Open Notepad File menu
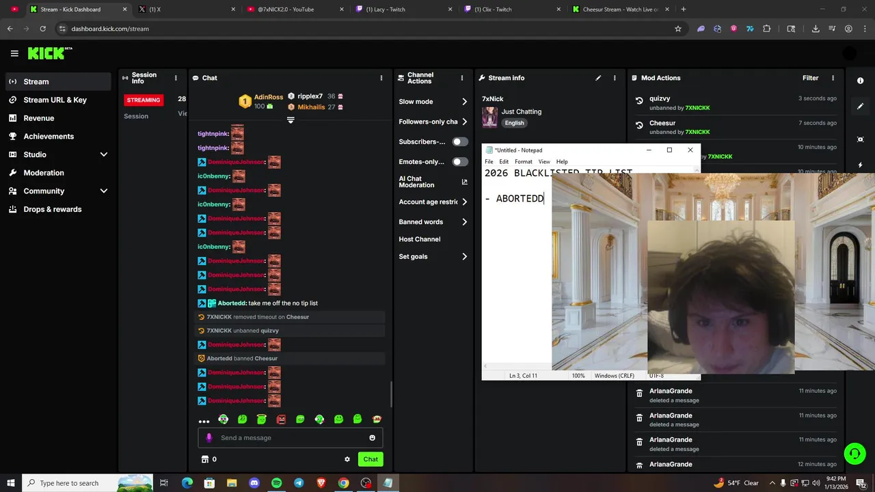The image size is (875, 492). click(x=489, y=162)
